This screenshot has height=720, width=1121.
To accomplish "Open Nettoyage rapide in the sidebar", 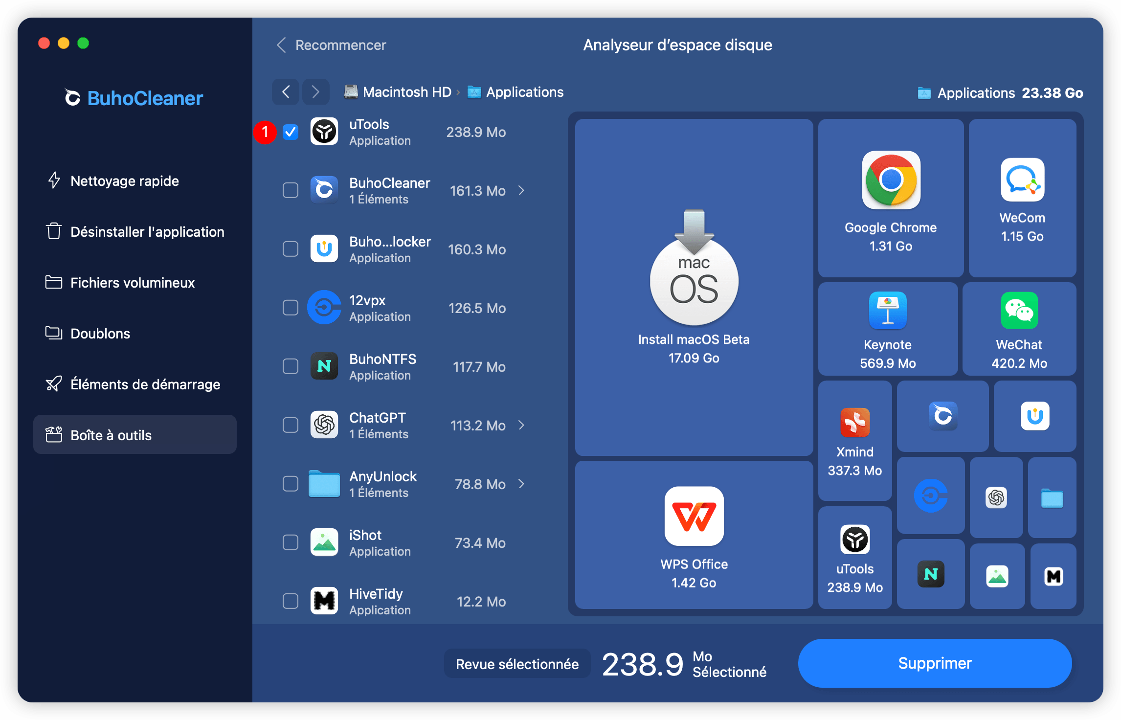I will pos(135,181).
